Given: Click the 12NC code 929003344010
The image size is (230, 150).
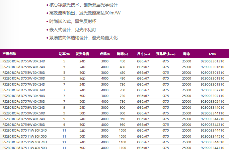Looking at the screenshot, I should (212, 107).
